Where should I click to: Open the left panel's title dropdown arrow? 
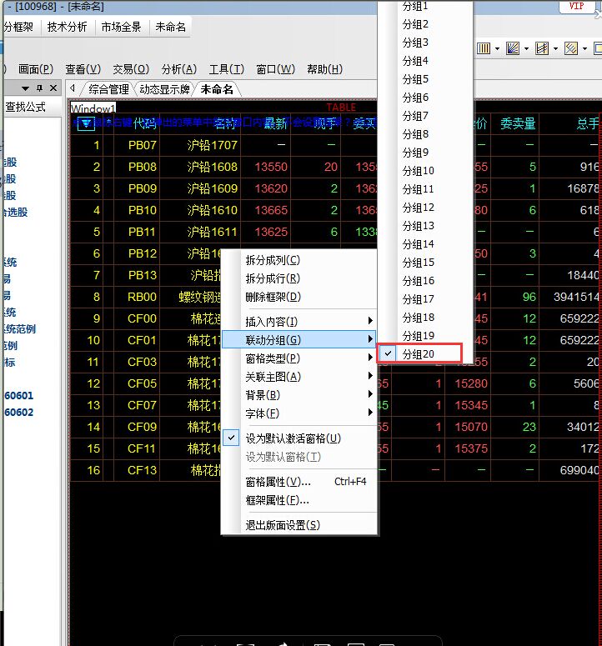point(25,88)
